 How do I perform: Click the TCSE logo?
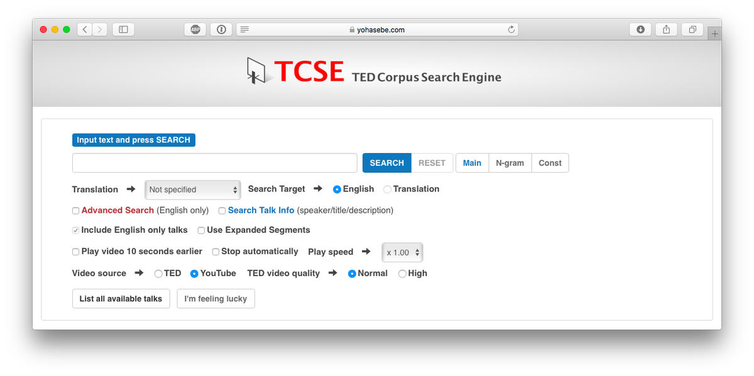pyautogui.click(x=295, y=71)
